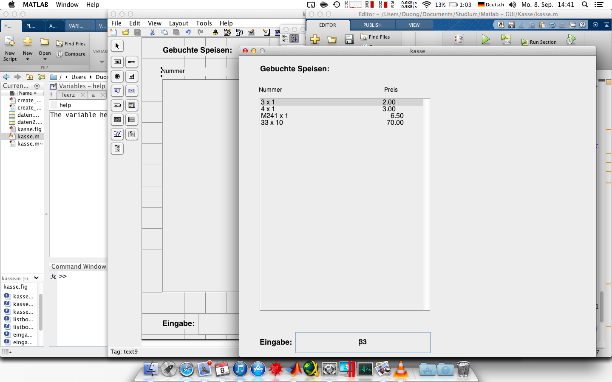Click the Compare button
Image resolution: width=612 pixels, height=382 pixels.
click(x=71, y=54)
